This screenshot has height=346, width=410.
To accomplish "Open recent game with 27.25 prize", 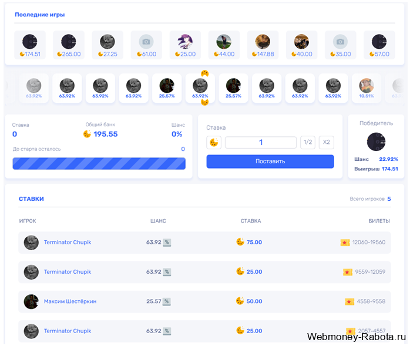I will click(x=107, y=45).
